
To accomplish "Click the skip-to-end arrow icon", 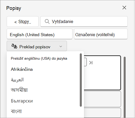I will (91, 63).
